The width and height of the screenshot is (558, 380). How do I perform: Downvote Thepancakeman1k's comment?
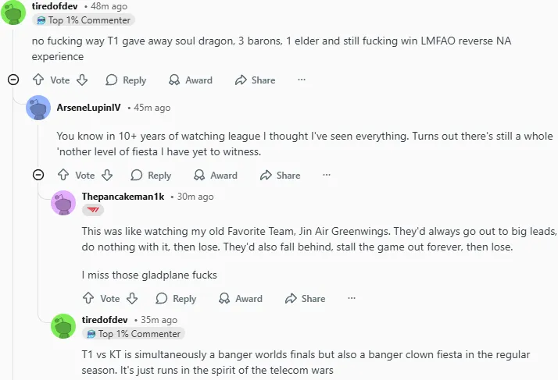click(x=132, y=298)
